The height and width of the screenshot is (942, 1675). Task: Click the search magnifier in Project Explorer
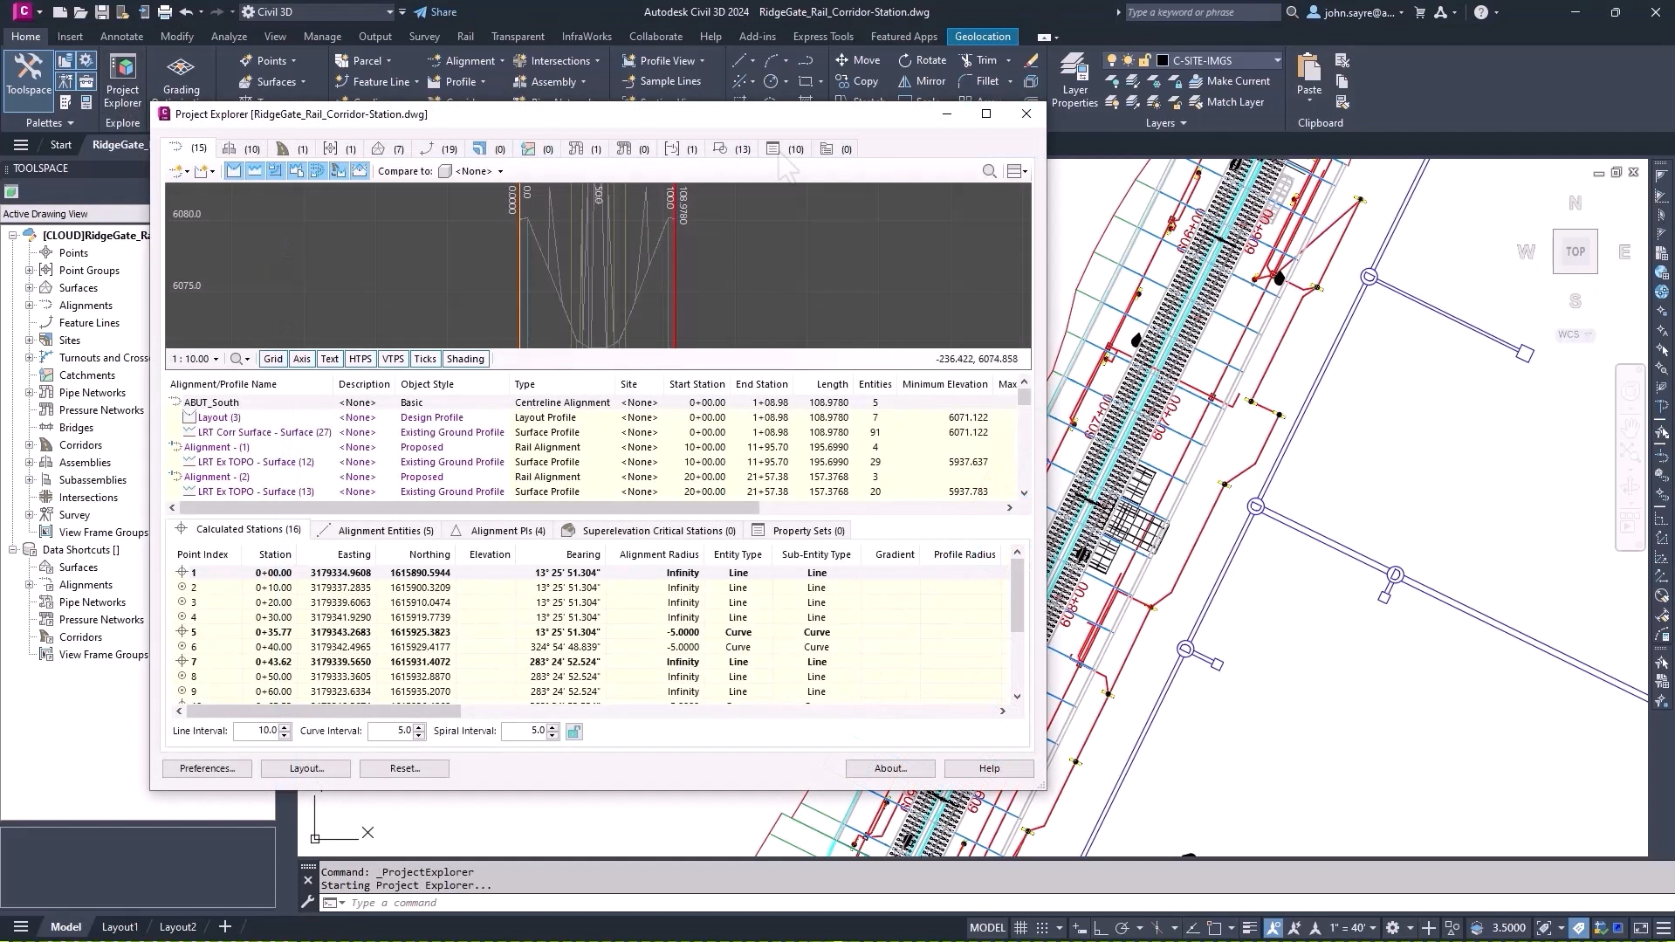(x=989, y=171)
